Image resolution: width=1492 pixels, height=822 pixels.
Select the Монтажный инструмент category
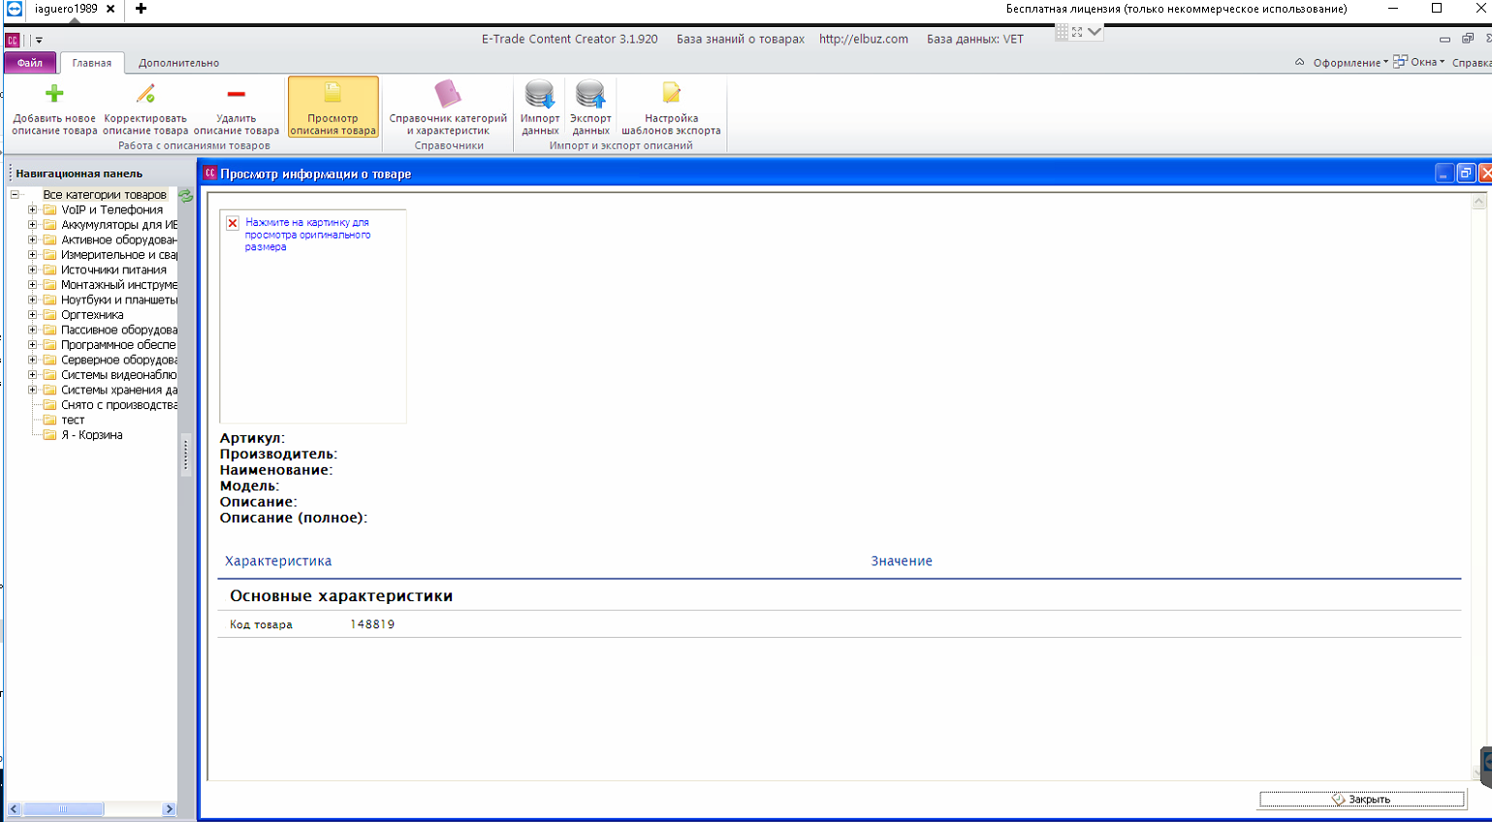click(x=119, y=285)
